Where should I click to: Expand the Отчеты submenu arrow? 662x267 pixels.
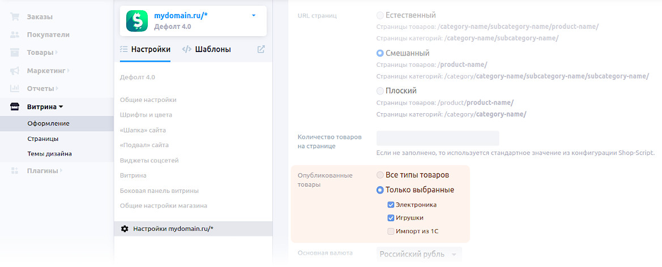coord(57,89)
